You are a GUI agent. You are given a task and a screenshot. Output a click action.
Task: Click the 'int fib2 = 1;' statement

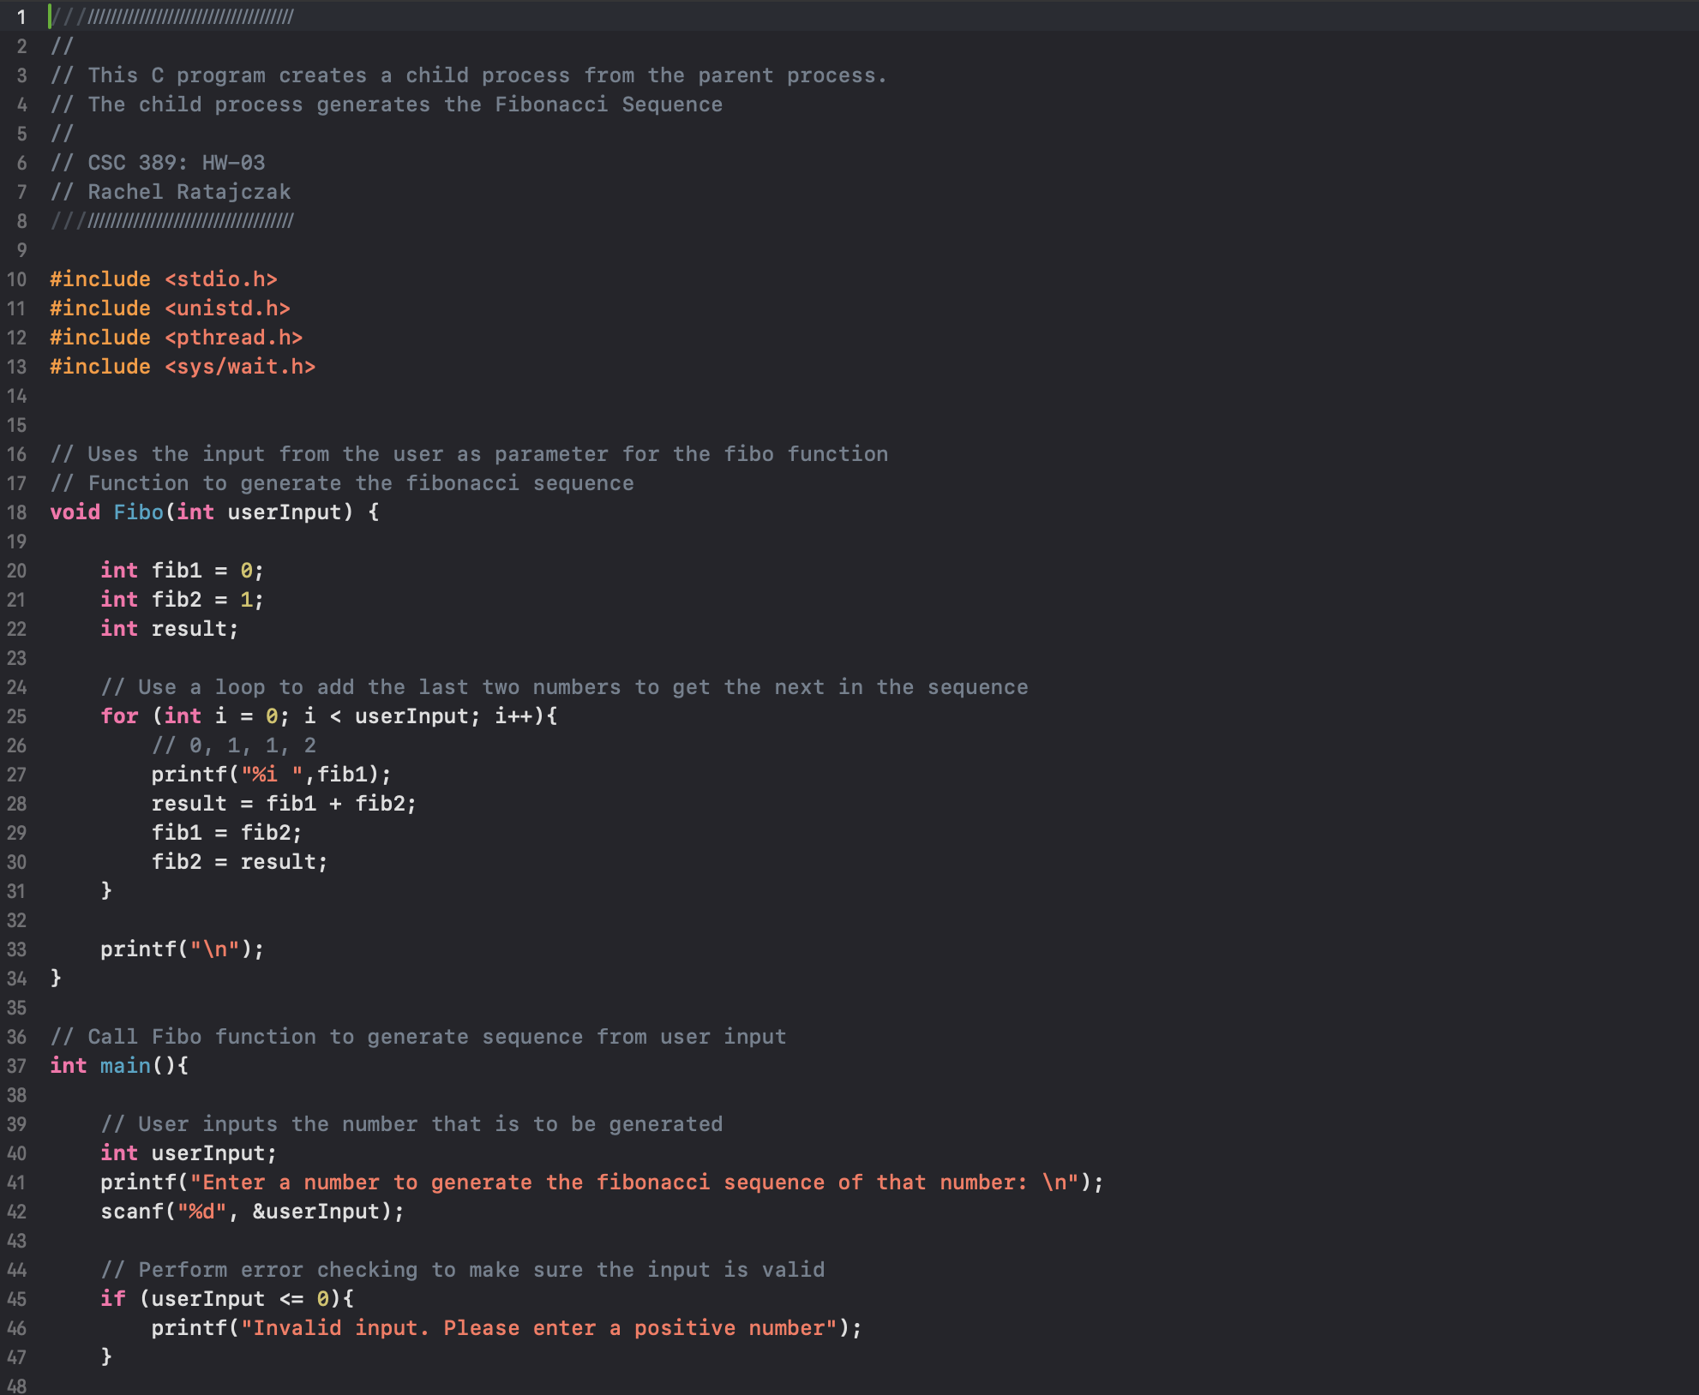pyautogui.click(x=183, y=600)
